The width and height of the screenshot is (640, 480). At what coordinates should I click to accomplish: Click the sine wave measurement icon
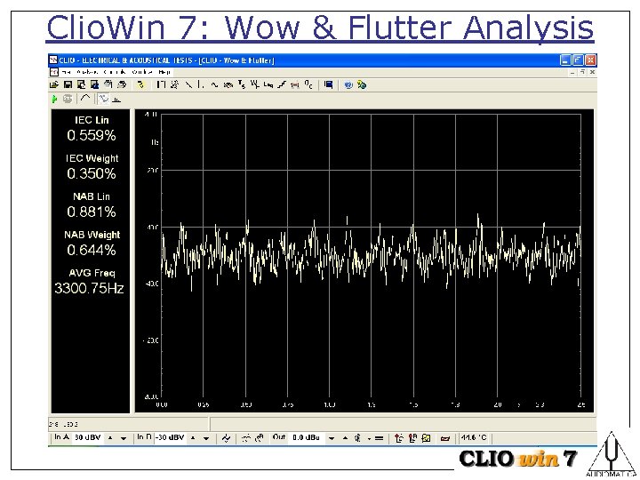click(215, 85)
